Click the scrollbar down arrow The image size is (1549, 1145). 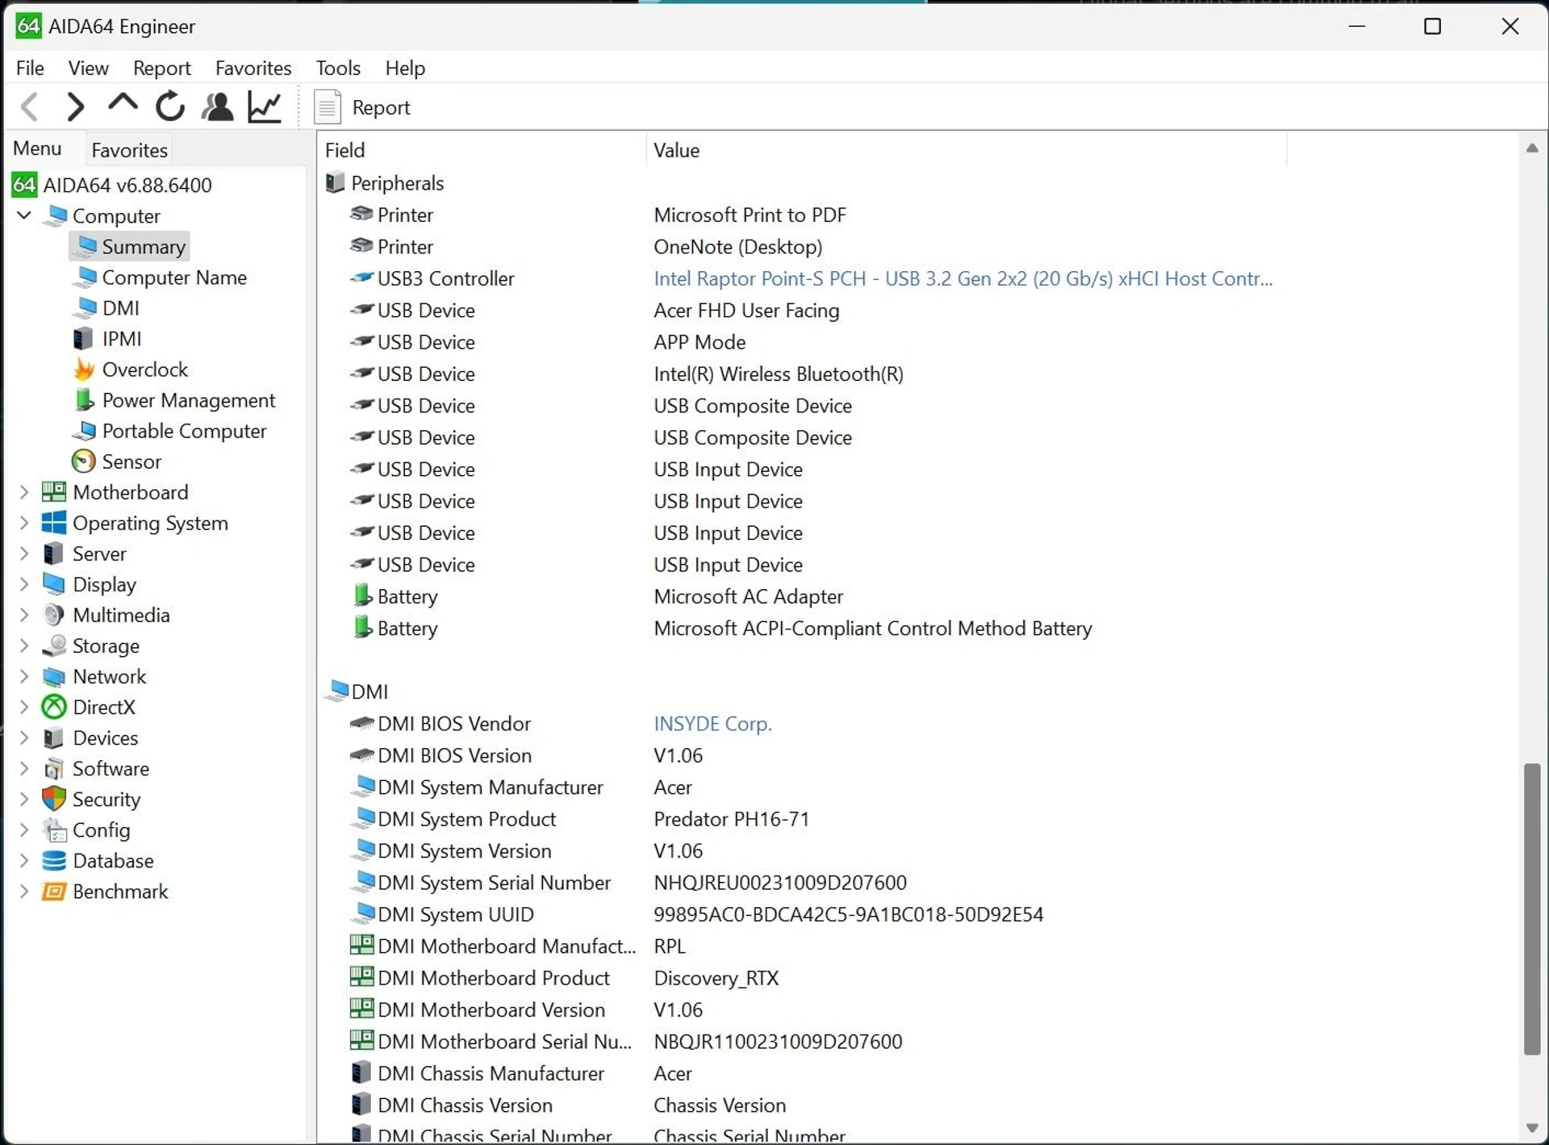pyautogui.click(x=1532, y=1127)
